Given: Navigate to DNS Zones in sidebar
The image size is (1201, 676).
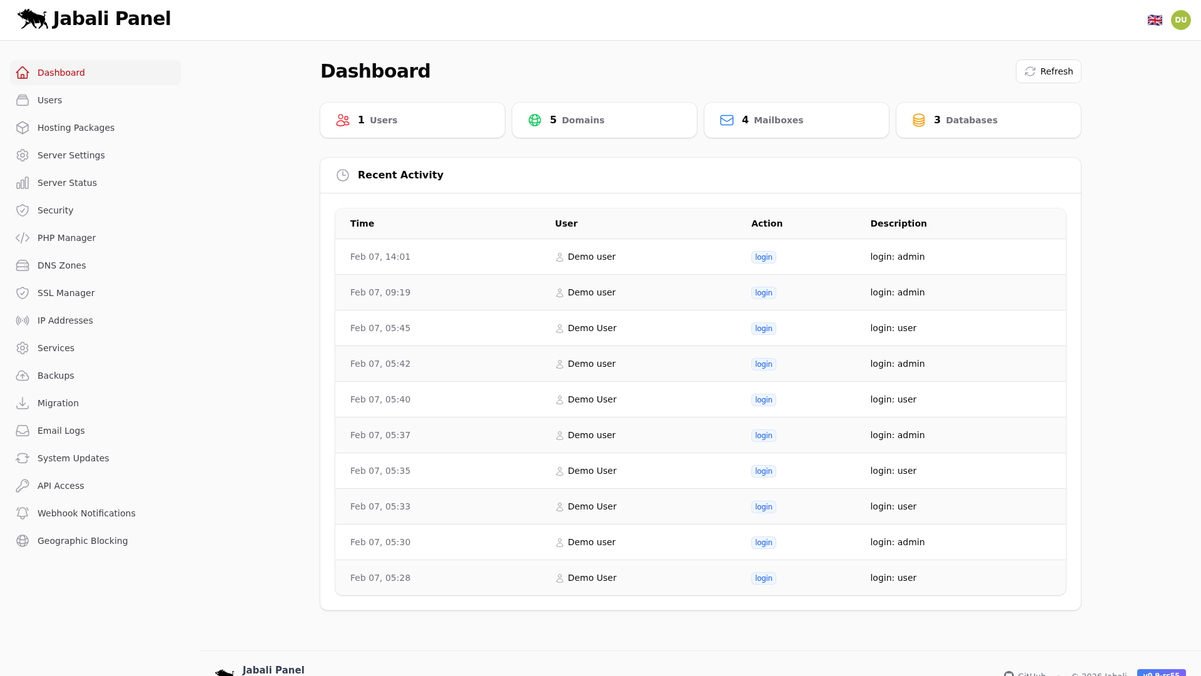Looking at the screenshot, I should click(x=61, y=265).
